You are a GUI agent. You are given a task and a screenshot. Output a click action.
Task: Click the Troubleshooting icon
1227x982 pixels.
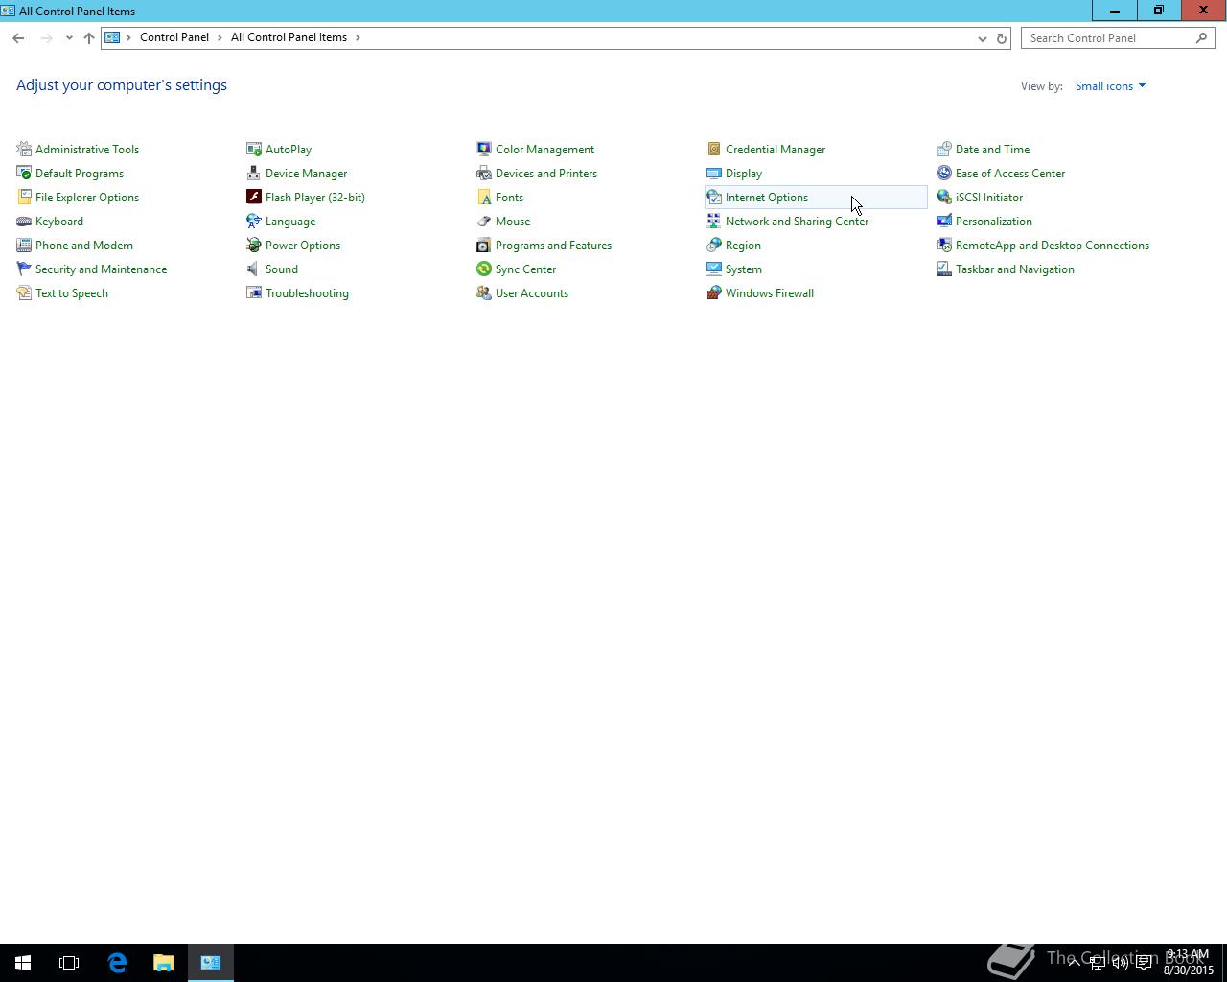pyautogui.click(x=254, y=292)
